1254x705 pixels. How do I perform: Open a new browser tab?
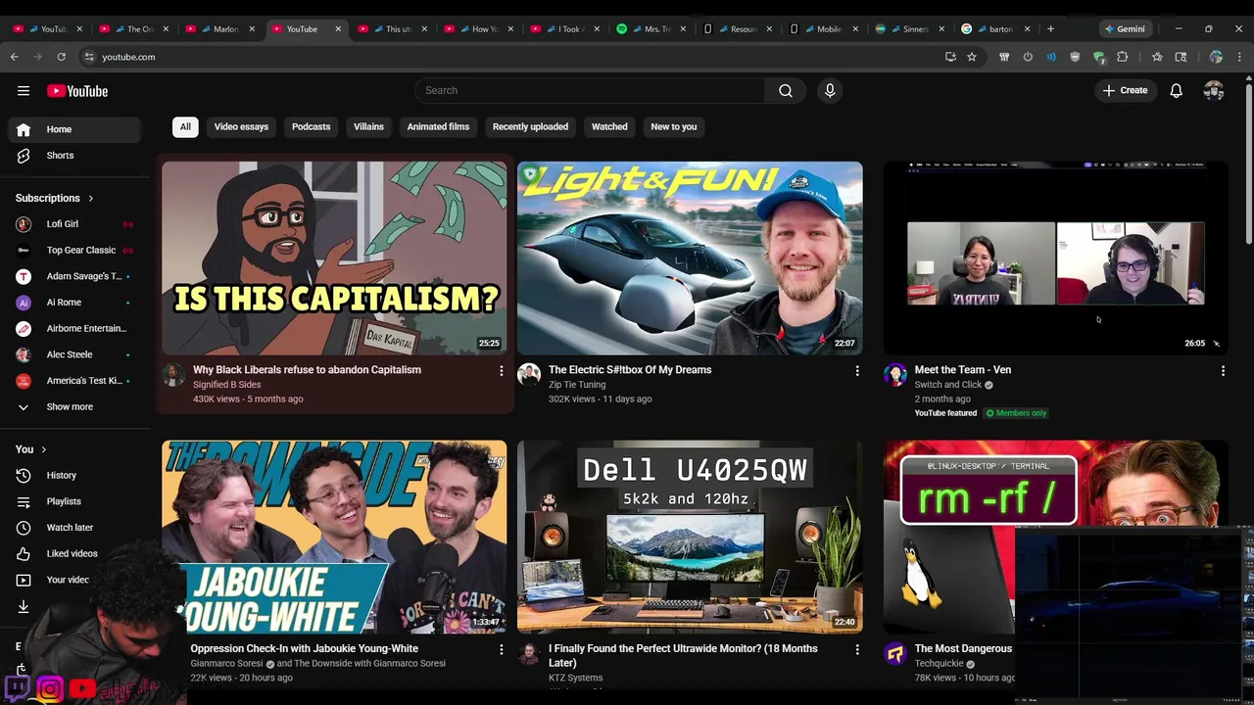pos(1050,28)
